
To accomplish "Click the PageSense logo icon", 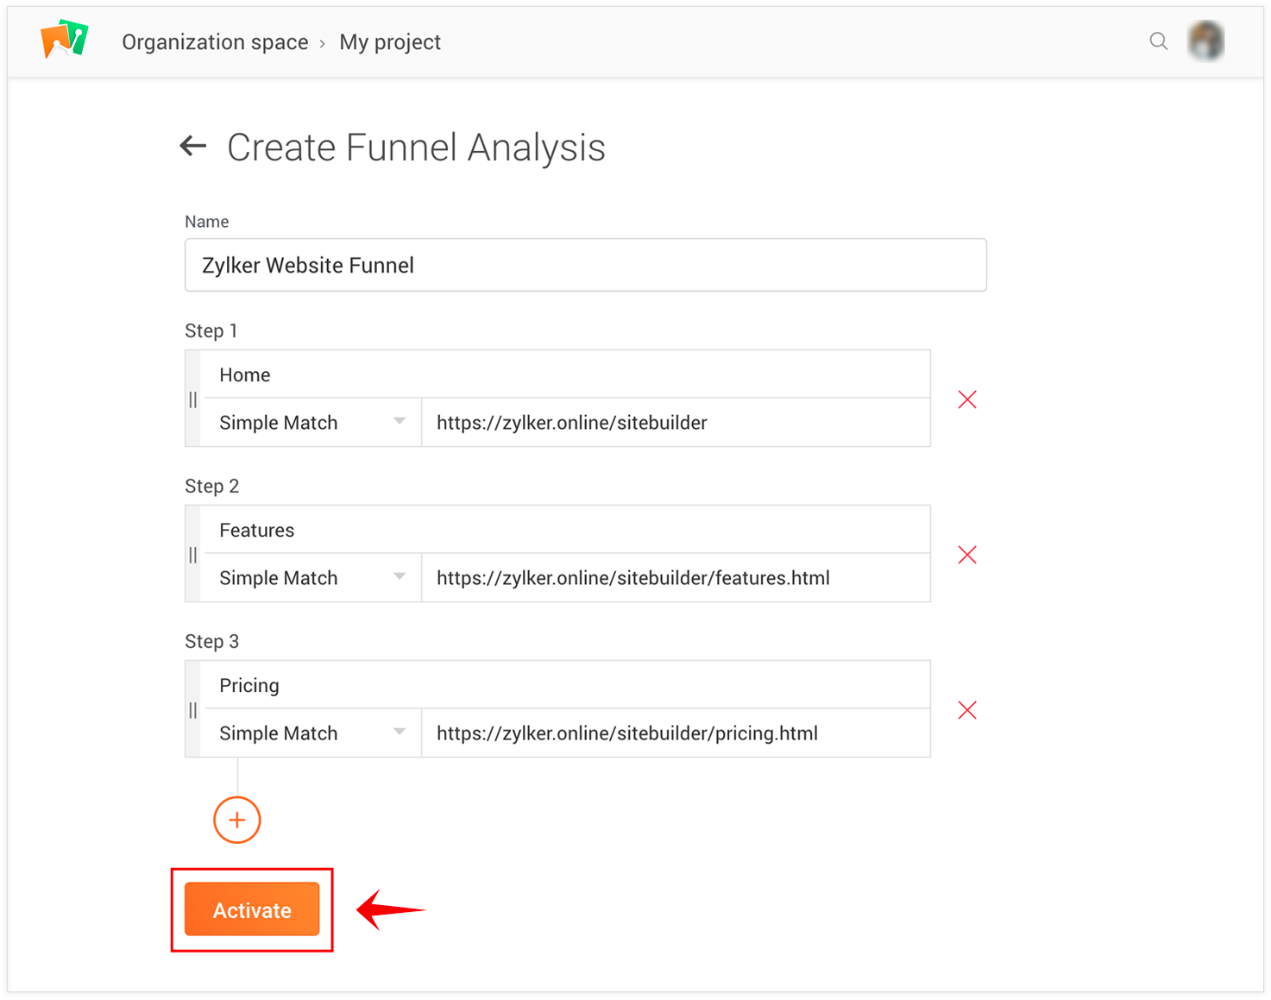I will click(65, 40).
